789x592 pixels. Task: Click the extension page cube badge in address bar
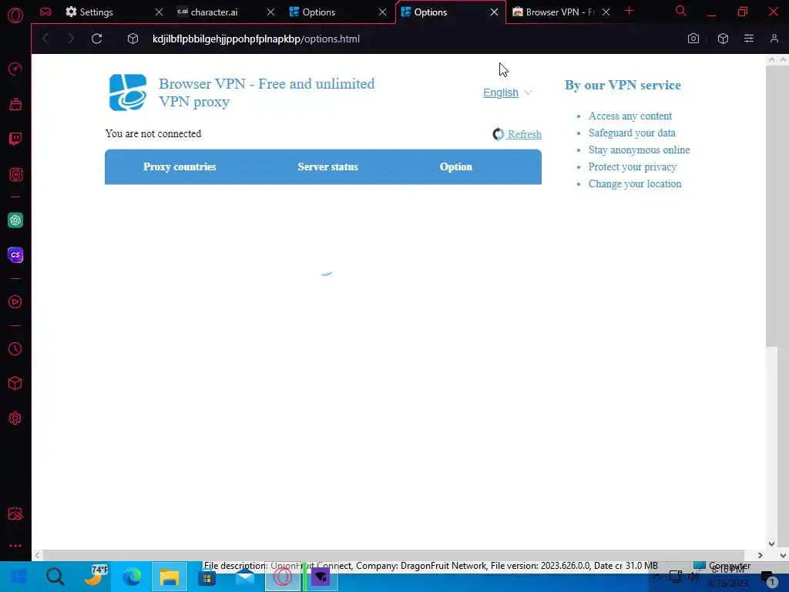click(133, 39)
